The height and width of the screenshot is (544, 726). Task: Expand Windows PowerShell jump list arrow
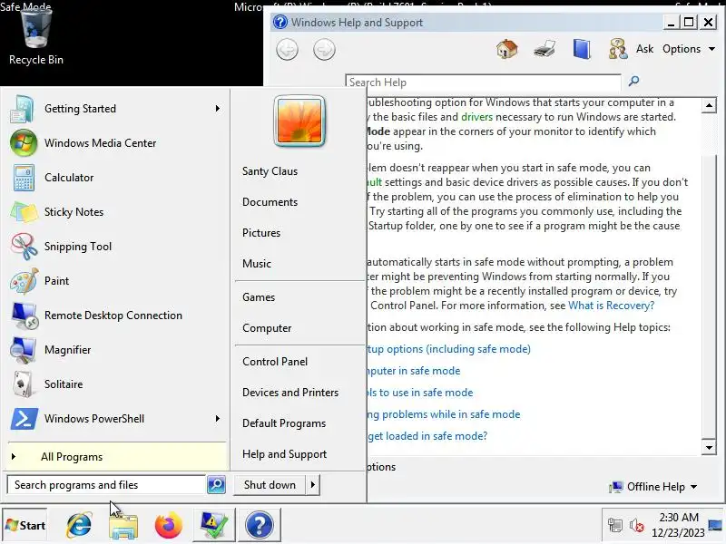217,419
